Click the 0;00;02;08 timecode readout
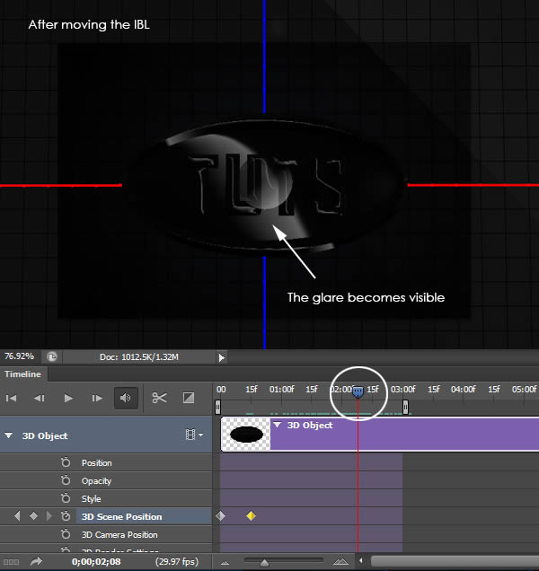 [x=96, y=561]
